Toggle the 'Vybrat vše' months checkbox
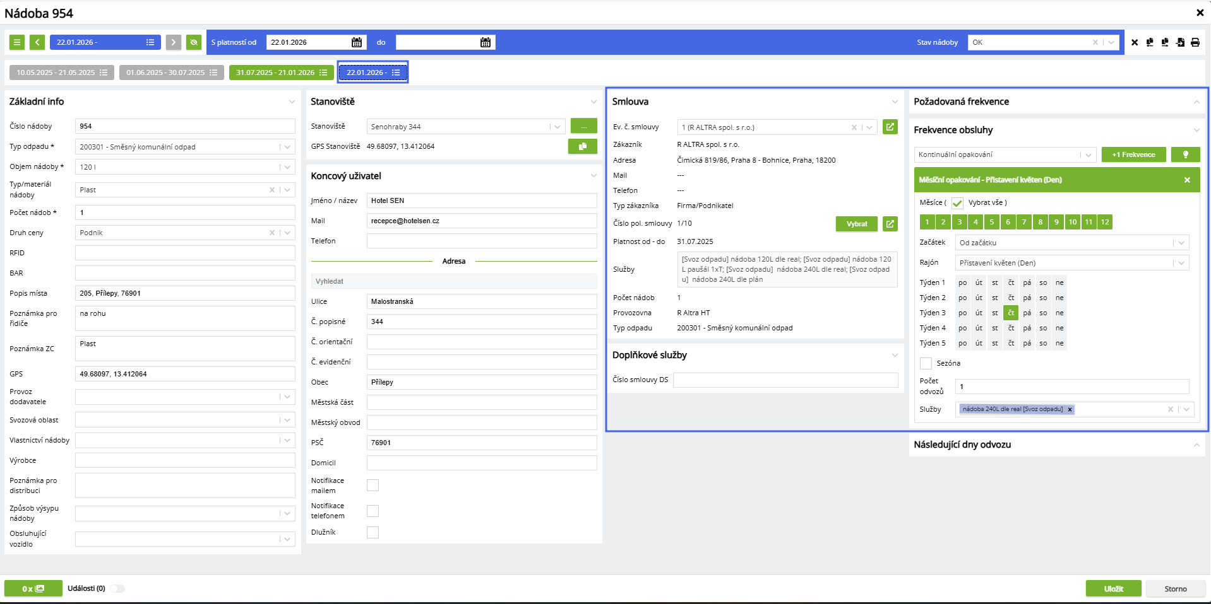This screenshot has width=1211, height=604. [x=957, y=203]
